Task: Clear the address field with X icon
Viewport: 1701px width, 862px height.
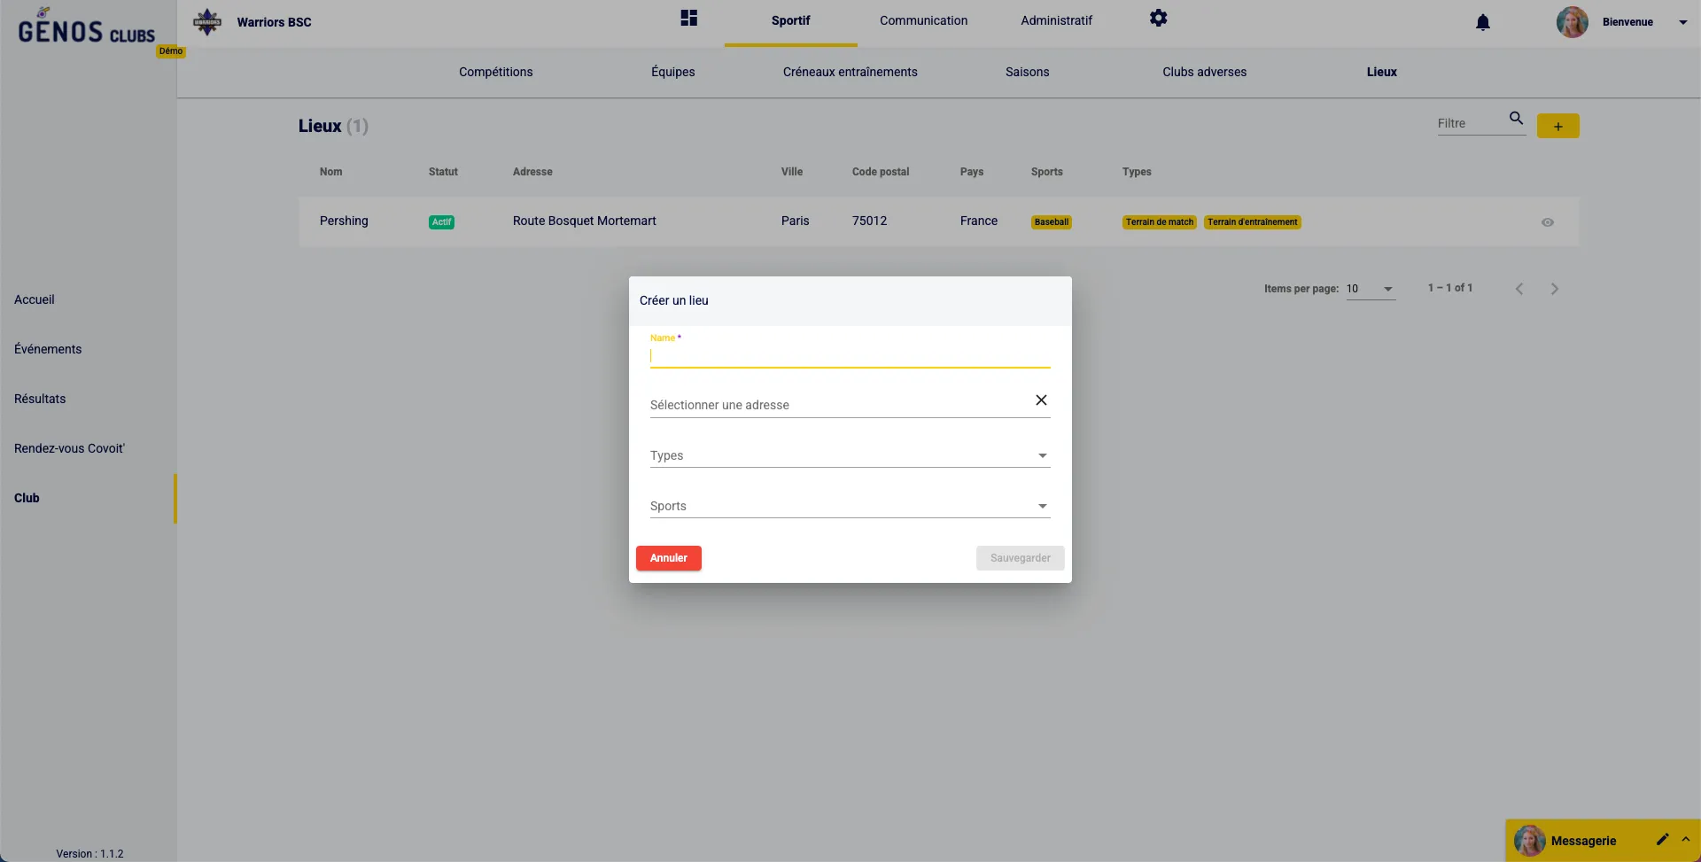Action: [1041, 400]
